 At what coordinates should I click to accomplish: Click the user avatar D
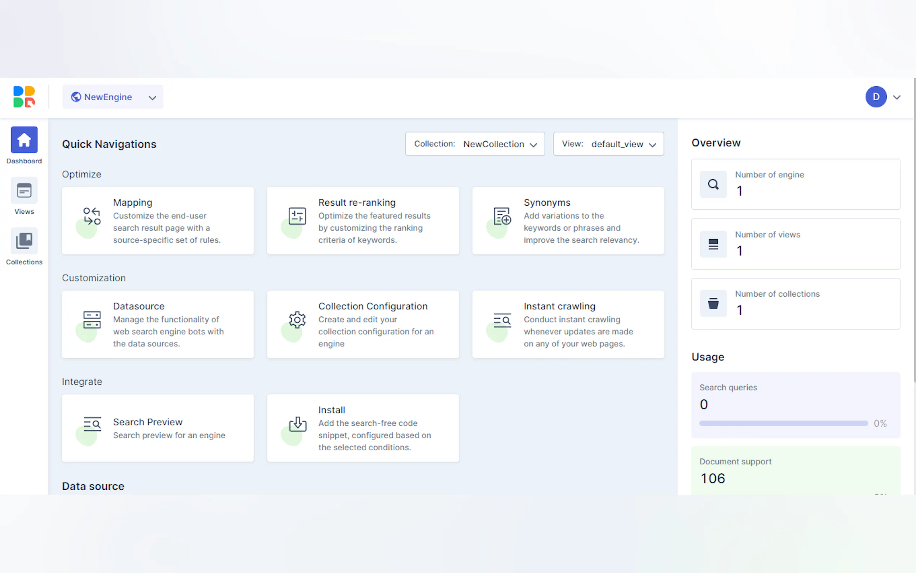coord(876,97)
